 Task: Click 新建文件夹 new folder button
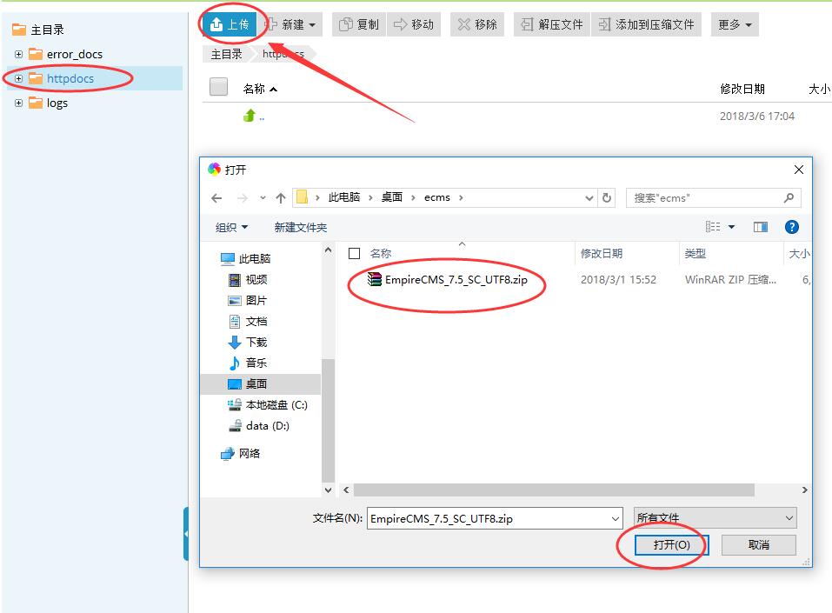click(301, 227)
